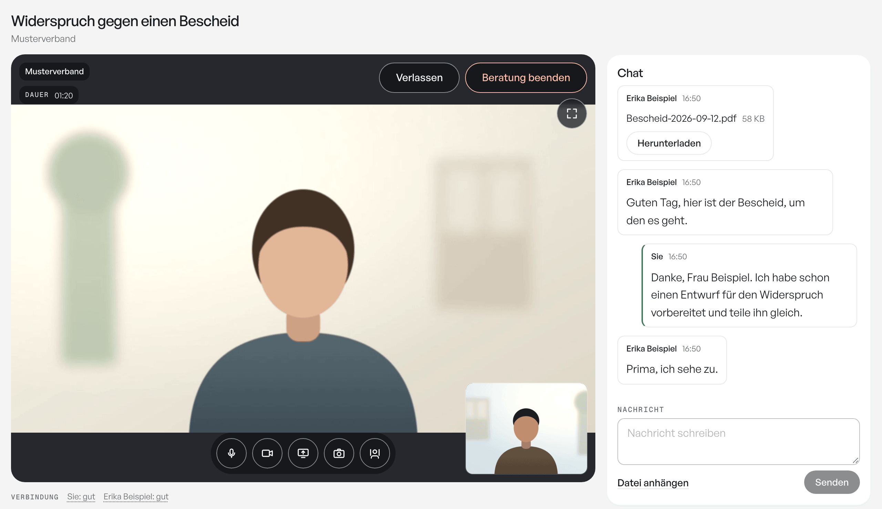Viewport: 882px width, 509px height.
Task: Download Bescheid-2026-09-12.pdf via Herunterladen
Action: 669,143
